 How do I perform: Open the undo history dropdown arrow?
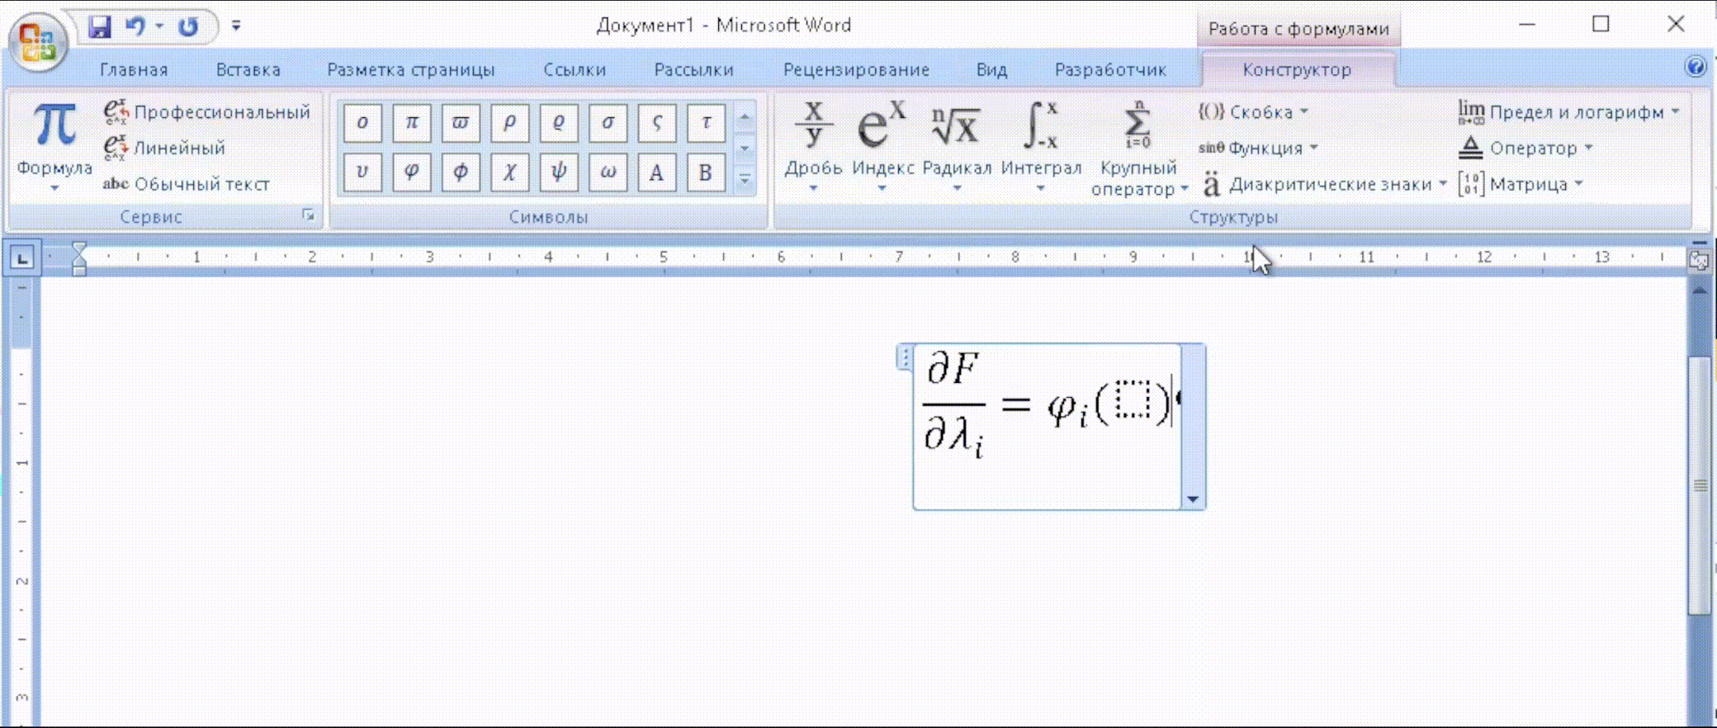pyautogui.click(x=159, y=27)
